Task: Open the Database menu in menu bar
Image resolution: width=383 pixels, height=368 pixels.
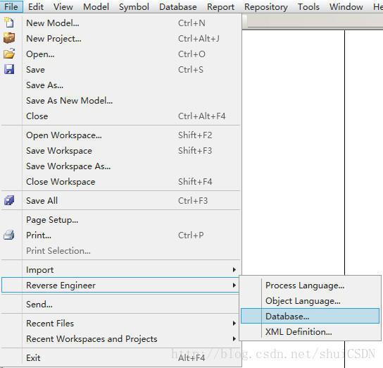Action: click(178, 6)
